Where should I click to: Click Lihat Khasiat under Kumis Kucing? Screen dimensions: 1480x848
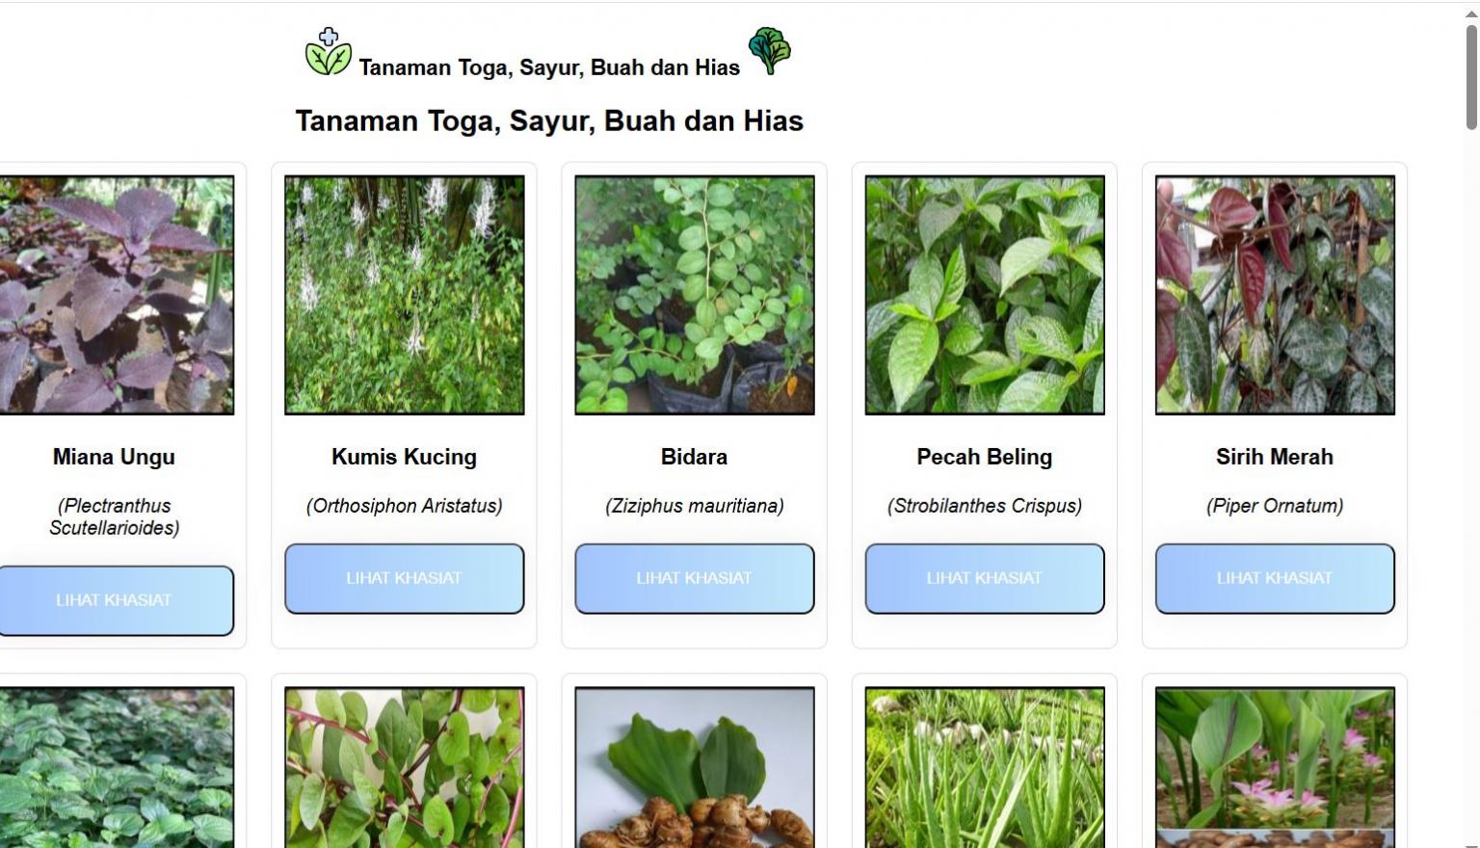click(x=405, y=578)
